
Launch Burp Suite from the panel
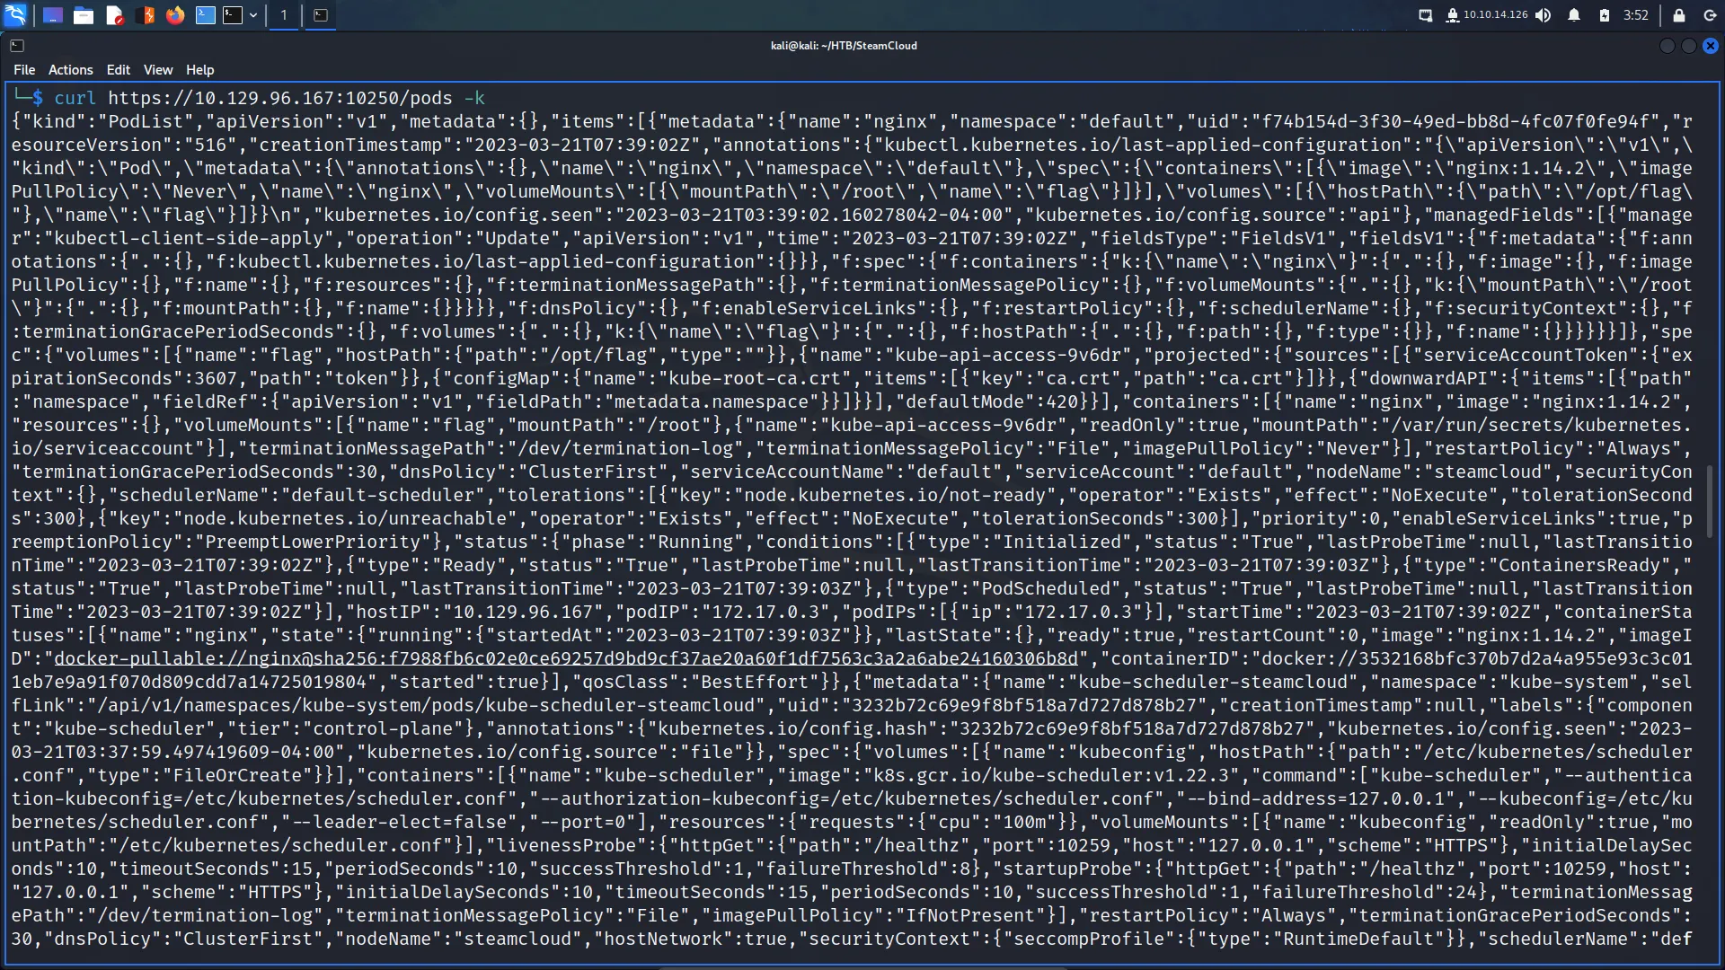(x=145, y=15)
